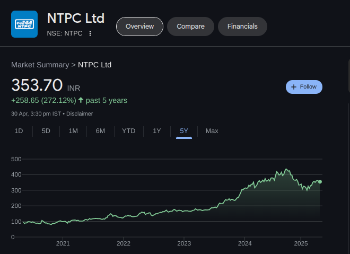Click the NTPC Ltd heading title

point(76,19)
